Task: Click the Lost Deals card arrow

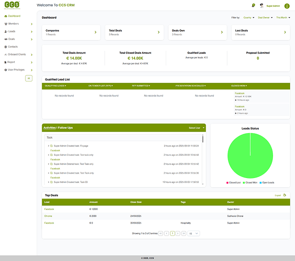Action: 285,32
